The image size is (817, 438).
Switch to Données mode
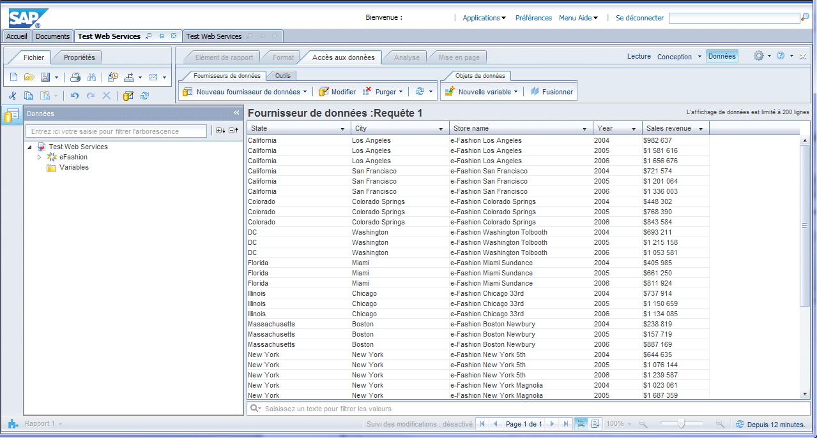pos(722,56)
